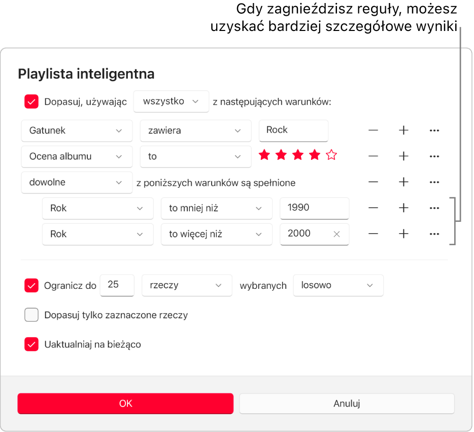
Task: Set the album rating to five stars
Action: pyautogui.click(x=331, y=156)
